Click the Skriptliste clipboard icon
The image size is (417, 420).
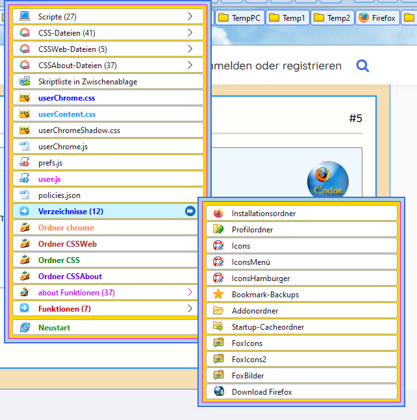point(25,81)
